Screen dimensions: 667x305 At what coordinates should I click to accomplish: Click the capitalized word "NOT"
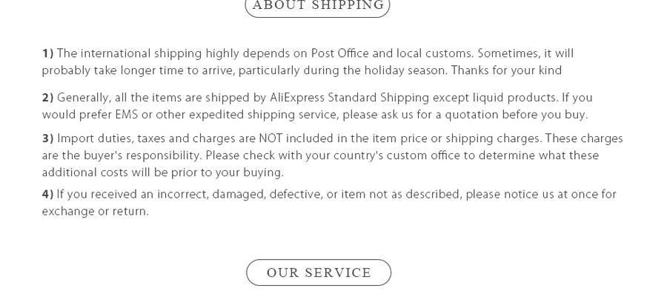[x=271, y=139]
